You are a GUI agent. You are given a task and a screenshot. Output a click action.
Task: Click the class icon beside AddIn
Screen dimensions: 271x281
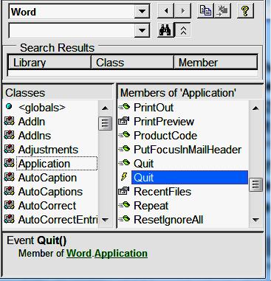click(x=10, y=122)
